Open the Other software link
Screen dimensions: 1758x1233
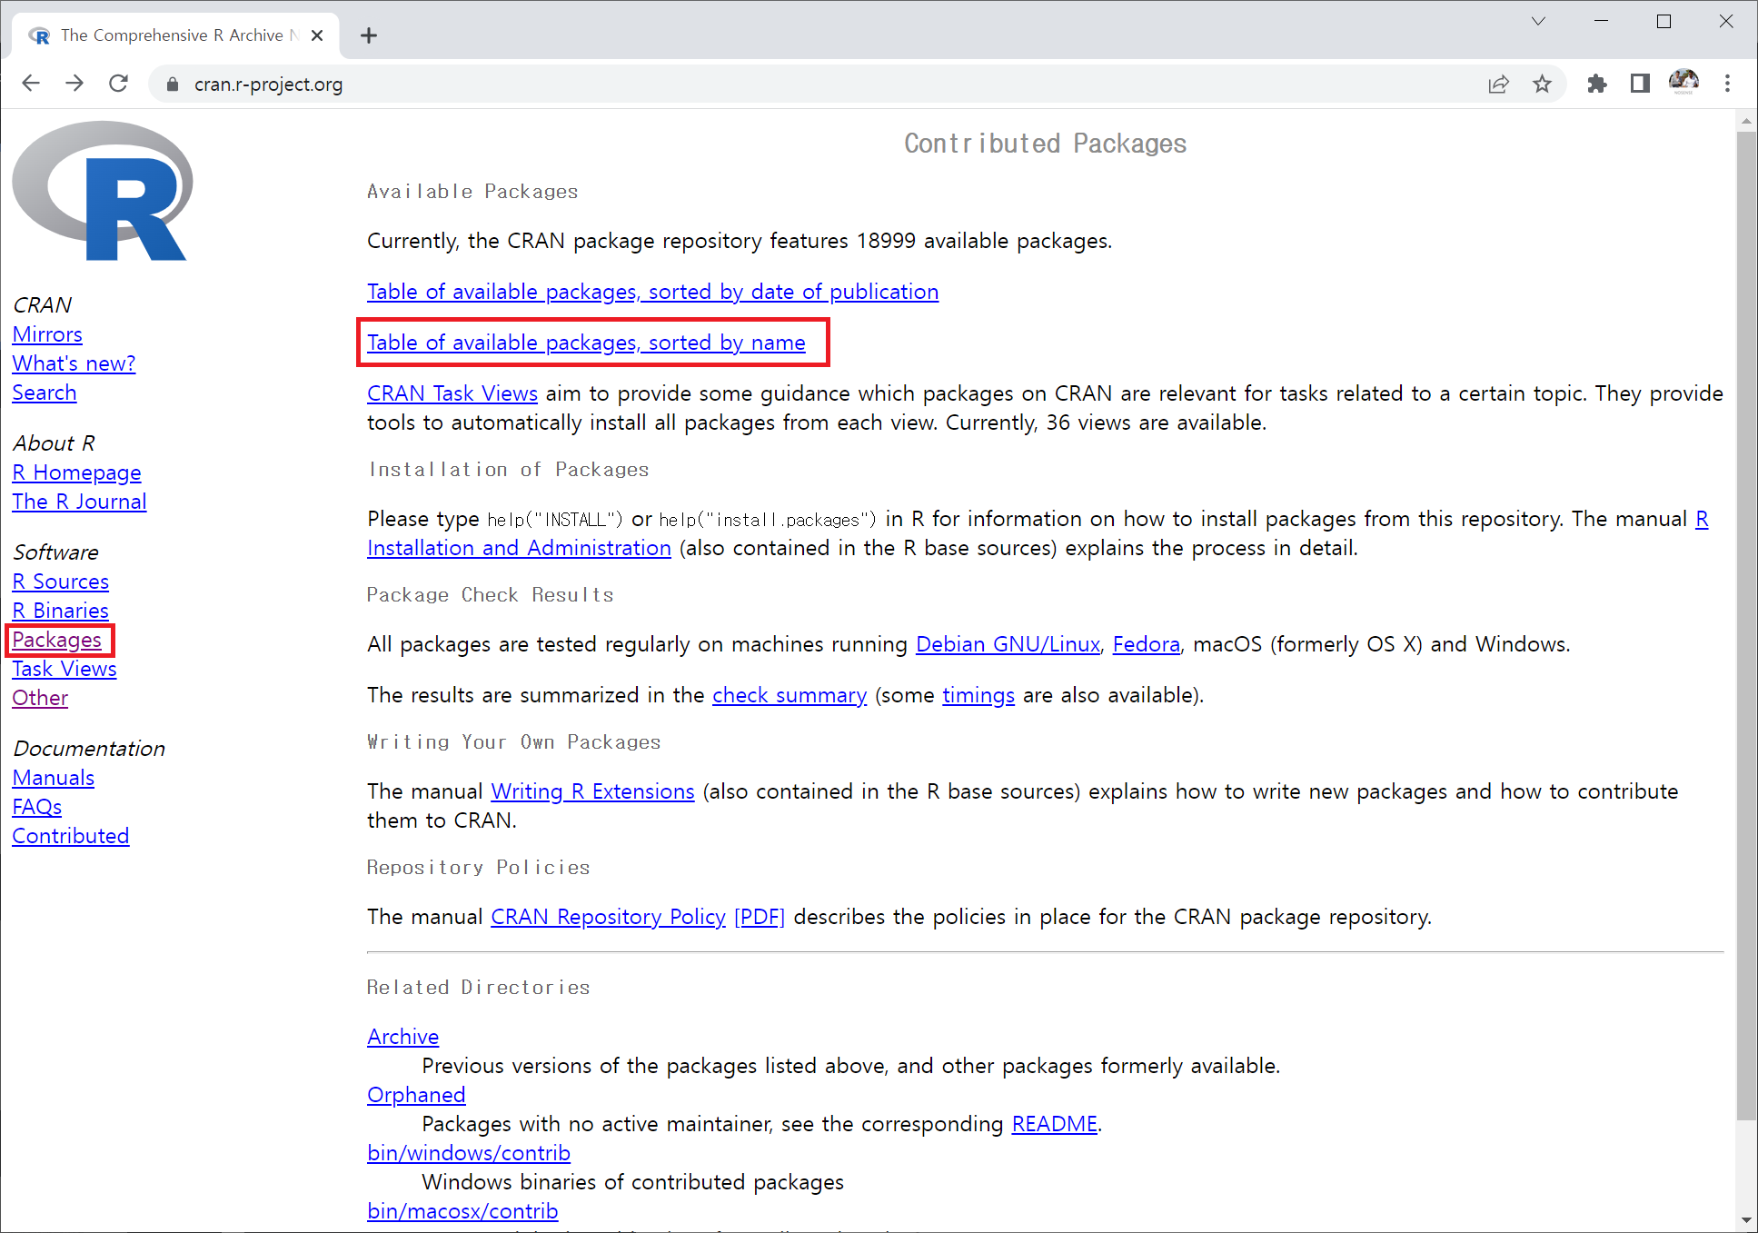click(x=40, y=698)
